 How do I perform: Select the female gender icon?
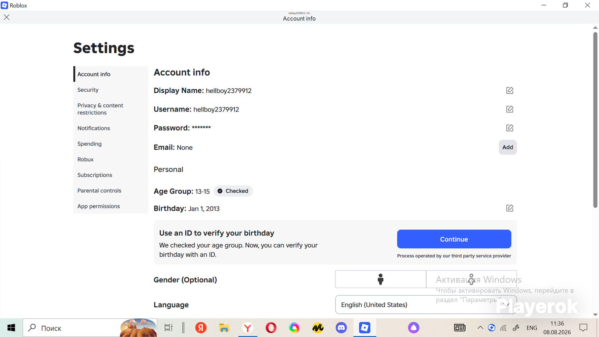click(x=471, y=279)
